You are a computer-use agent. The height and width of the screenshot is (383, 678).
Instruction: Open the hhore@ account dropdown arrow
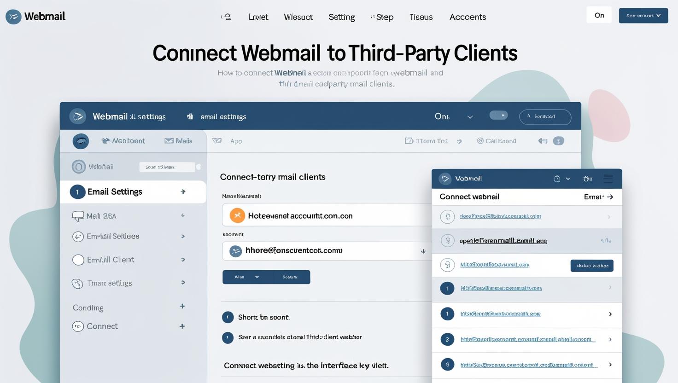coord(423,251)
